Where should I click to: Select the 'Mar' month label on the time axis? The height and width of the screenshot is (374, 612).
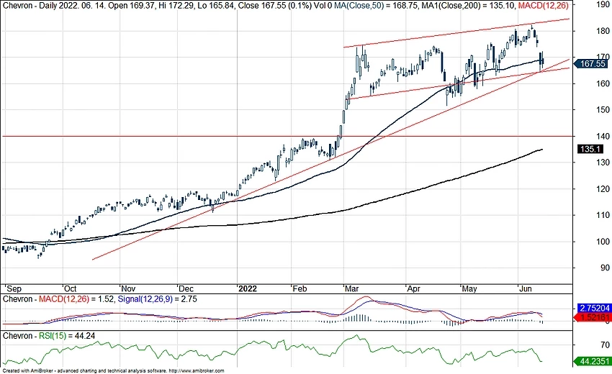[351, 289]
